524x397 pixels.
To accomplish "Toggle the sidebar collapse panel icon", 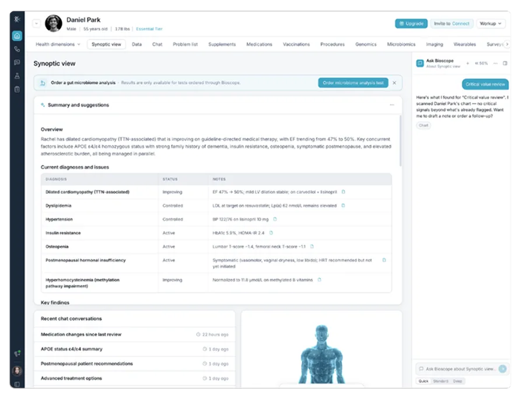I will tap(17, 384).
